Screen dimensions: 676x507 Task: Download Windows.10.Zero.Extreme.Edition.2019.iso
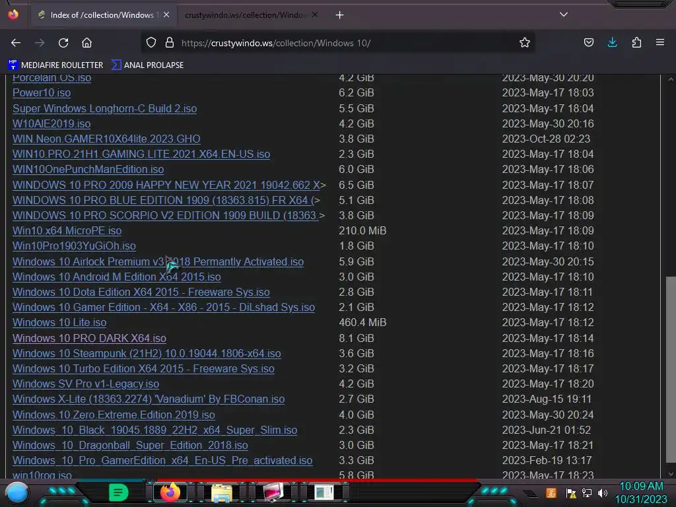(114, 415)
